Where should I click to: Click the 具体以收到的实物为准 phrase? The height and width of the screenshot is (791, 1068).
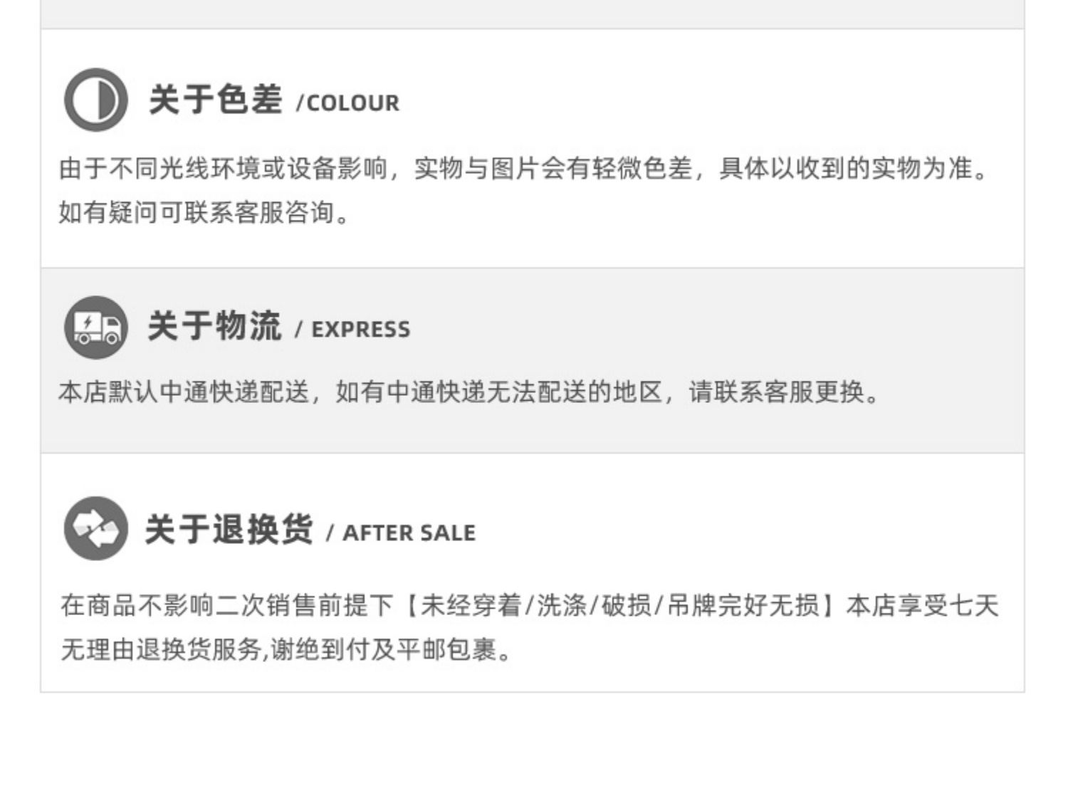coord(846,169)
